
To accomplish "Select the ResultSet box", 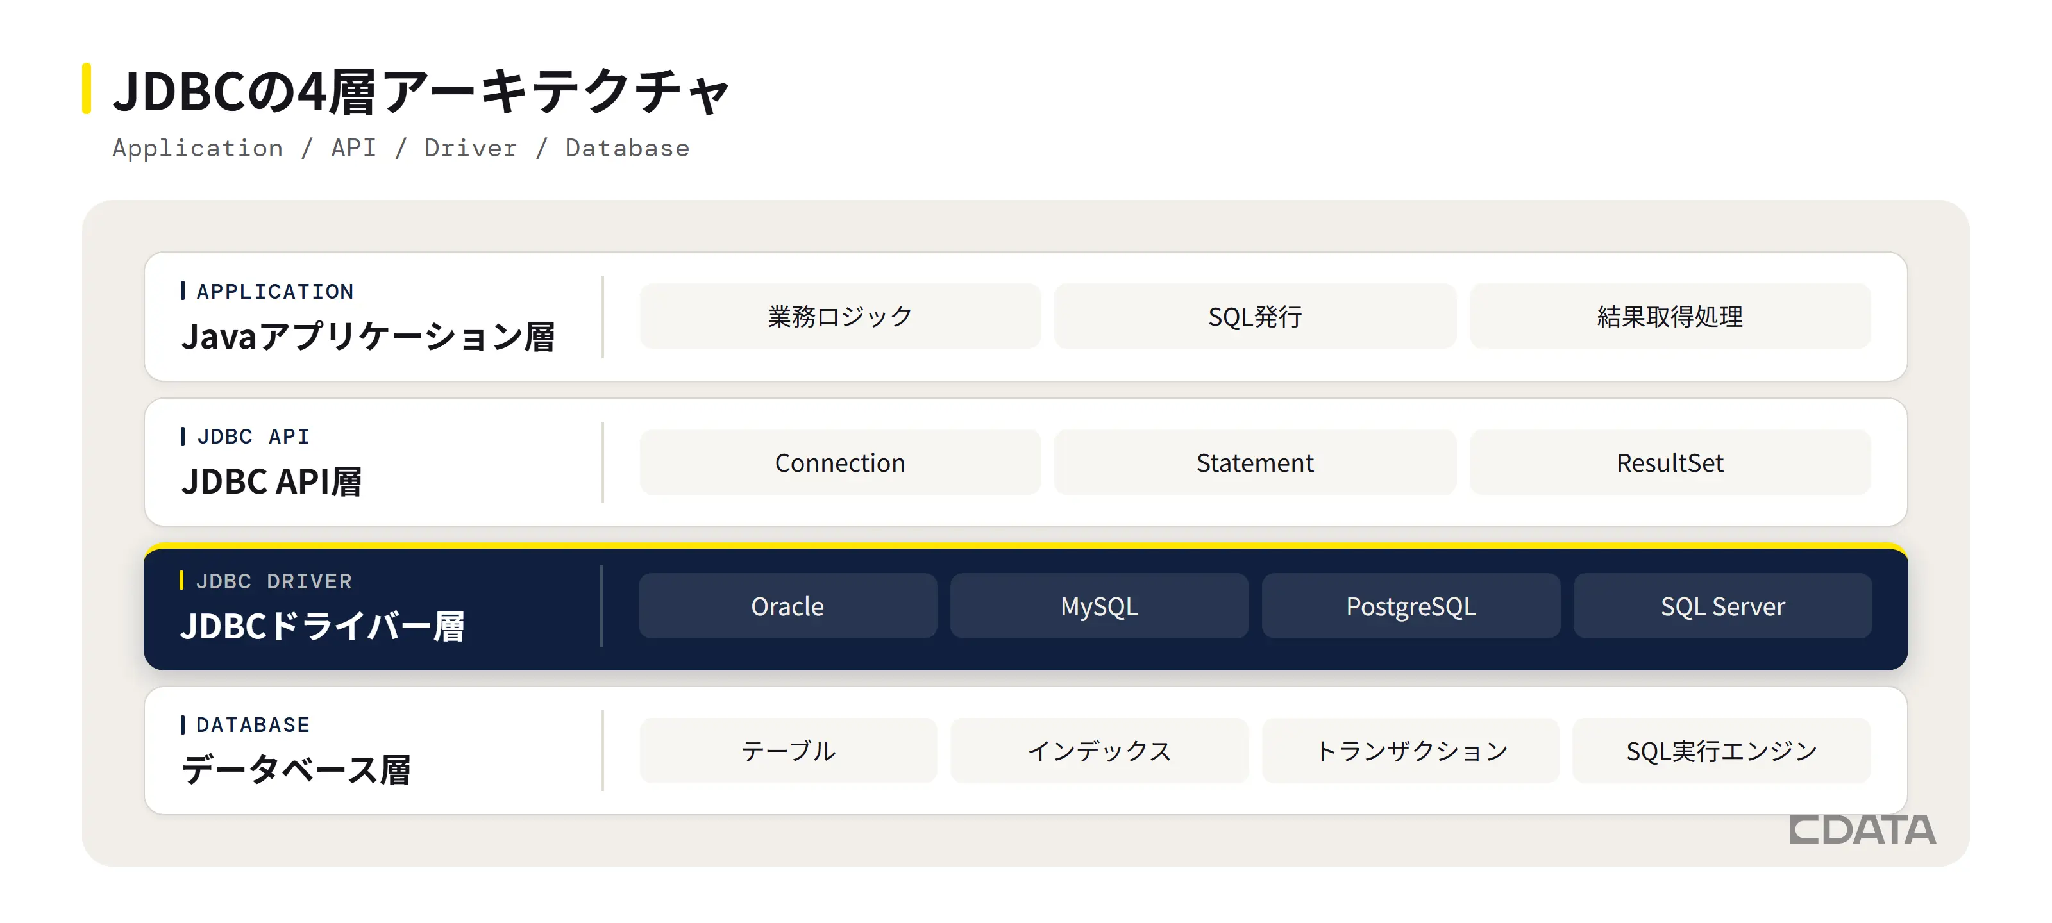I will click(x=1670, y=463).
